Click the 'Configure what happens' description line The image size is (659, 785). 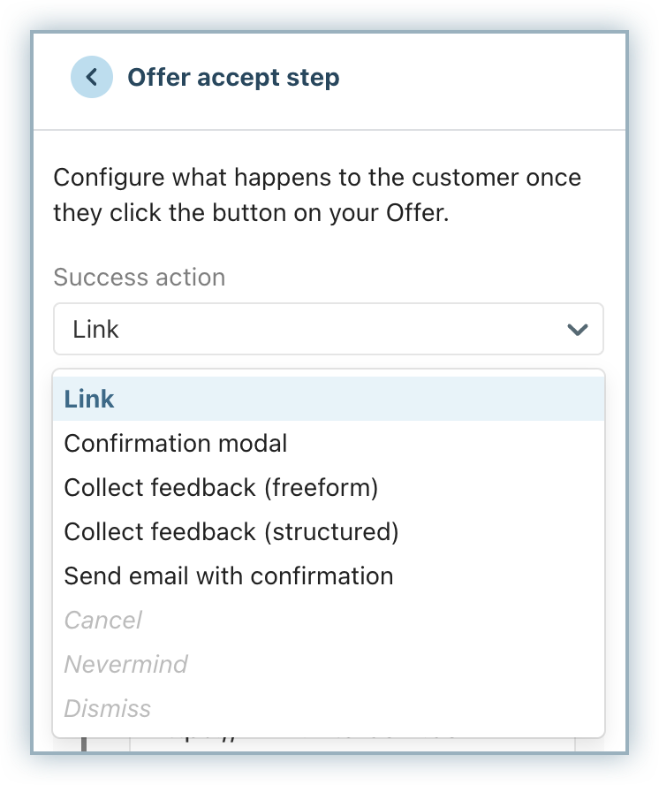pos(317,177)
